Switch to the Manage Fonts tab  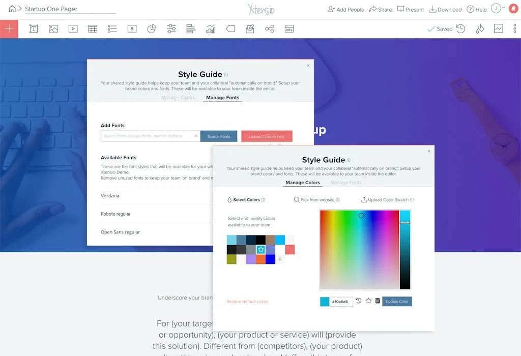(x=222, y=97)
